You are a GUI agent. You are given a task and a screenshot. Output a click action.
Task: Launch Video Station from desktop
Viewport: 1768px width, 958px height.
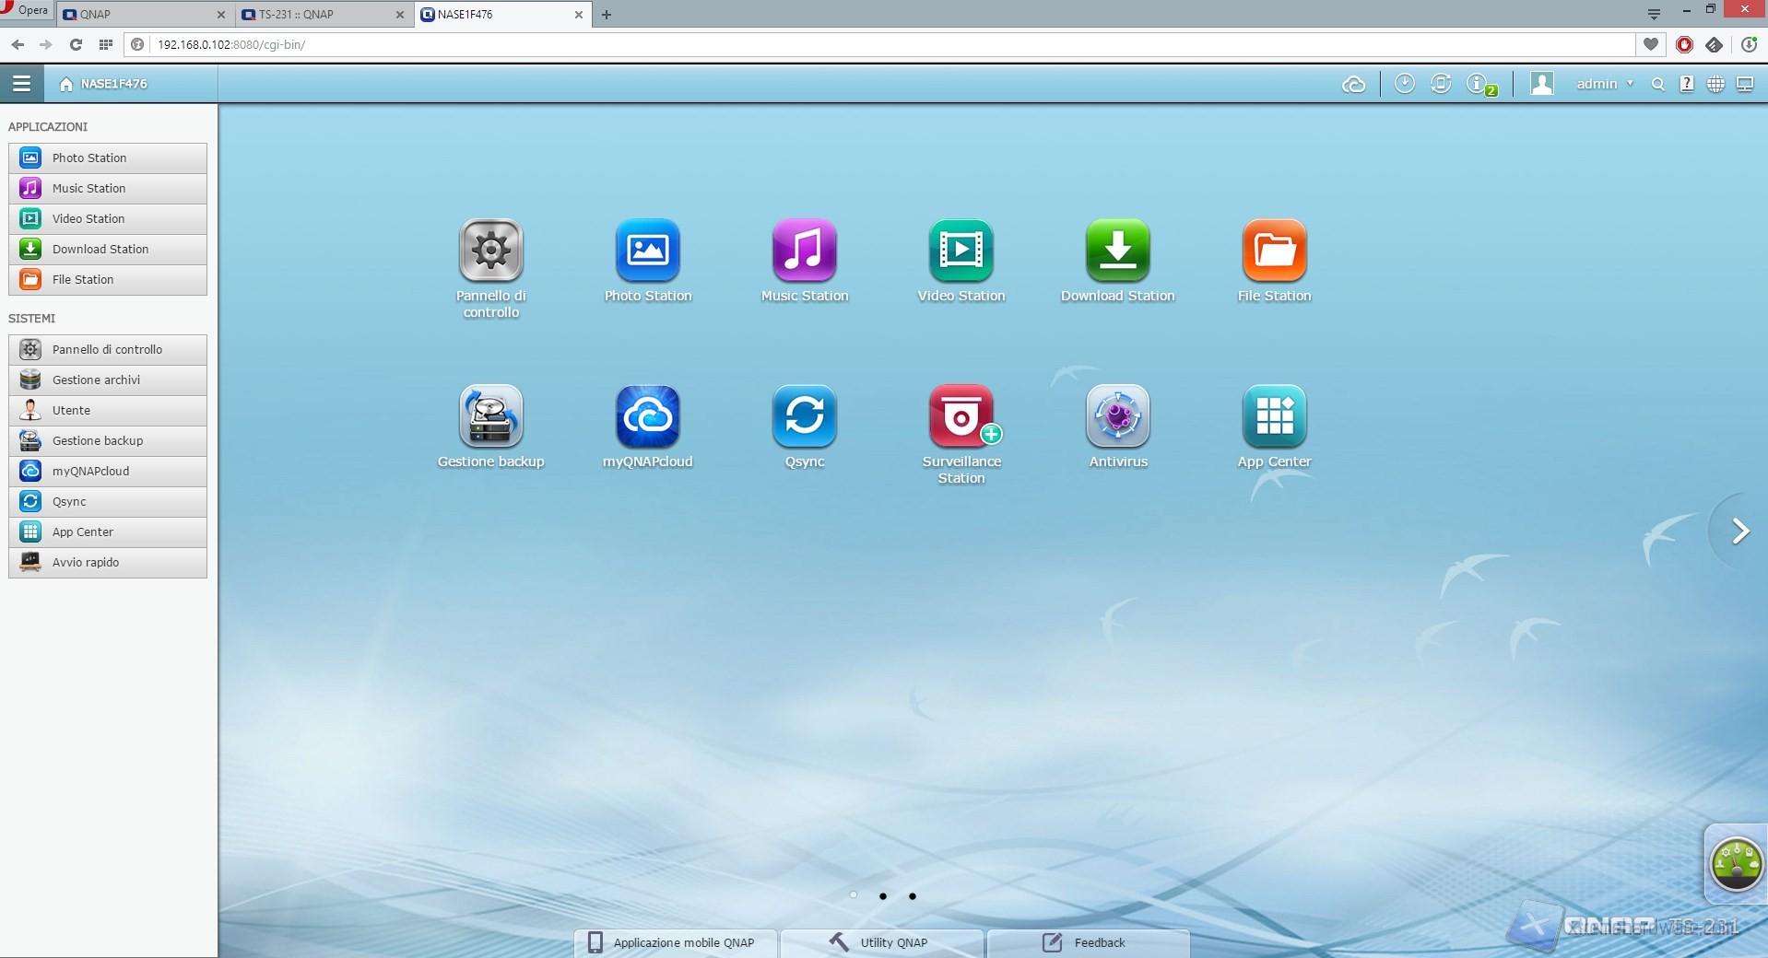(961, 251)
